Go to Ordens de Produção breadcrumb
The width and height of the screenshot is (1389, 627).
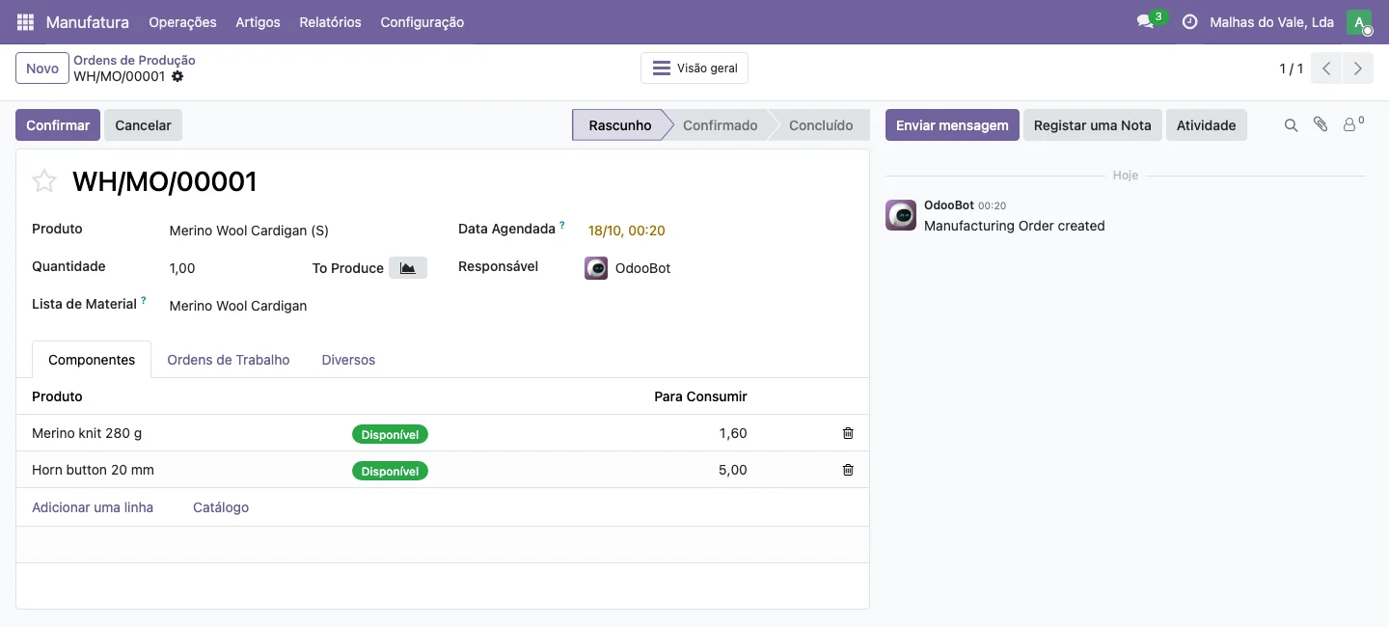(134, 60)
